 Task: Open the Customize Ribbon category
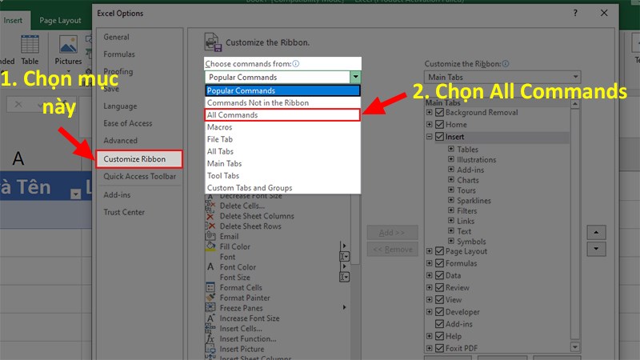pyautogui.click(x=139, y=159)
